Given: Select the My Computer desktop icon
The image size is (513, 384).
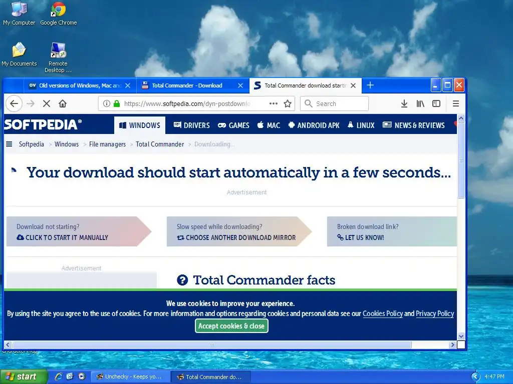Looking at the screenshot, I should [19, 13].
